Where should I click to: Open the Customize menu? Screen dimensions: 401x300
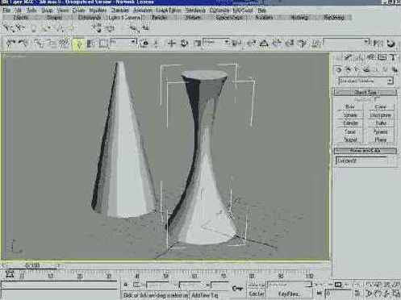click(x=219, y=10)
